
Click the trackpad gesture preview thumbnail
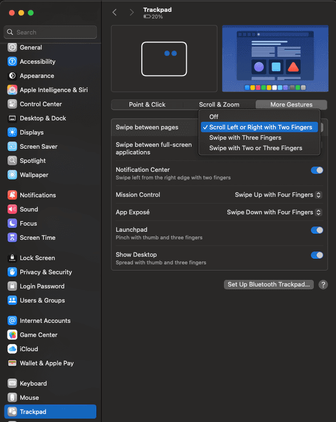point(164,59)
